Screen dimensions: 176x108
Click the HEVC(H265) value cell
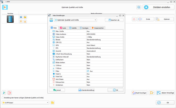tap(105, 34)
